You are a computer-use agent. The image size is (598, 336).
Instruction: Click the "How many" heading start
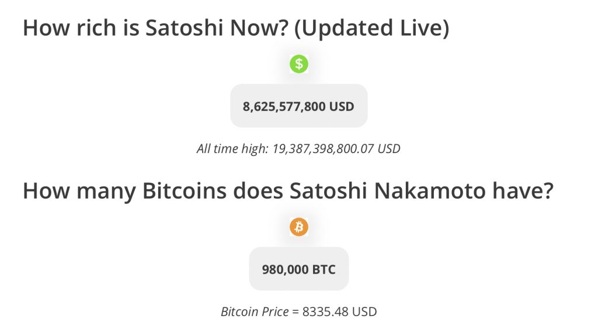point(79,191)
